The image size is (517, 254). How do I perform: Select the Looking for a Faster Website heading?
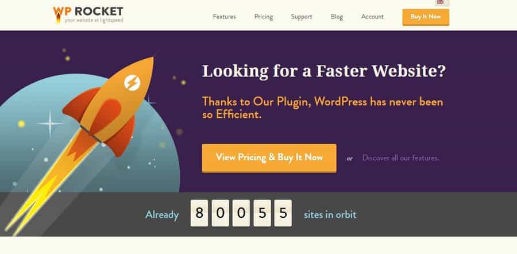pyautogui.click(x=324, y=71)
